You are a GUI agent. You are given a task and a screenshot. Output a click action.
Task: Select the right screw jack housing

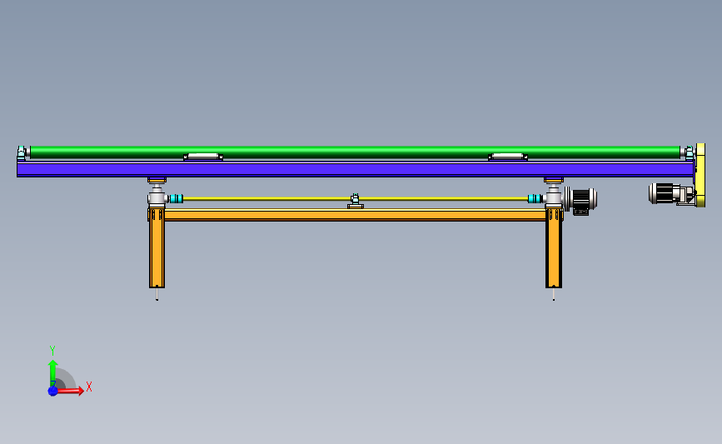554,197
